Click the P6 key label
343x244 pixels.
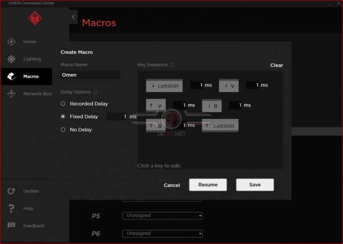coord(96,234)
